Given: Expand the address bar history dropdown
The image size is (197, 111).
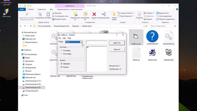Looking at the screenshot, I should point(144,26).
